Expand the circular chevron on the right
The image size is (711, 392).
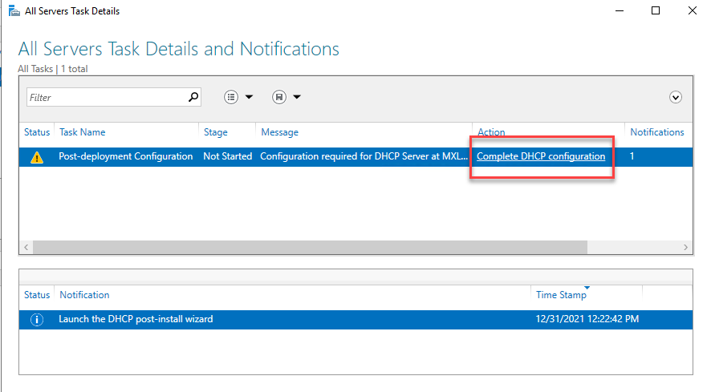[676, 97]
